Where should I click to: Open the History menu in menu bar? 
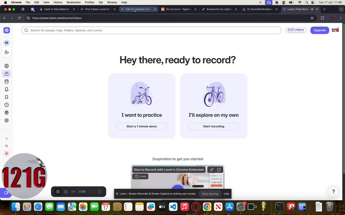coord(58,2)
